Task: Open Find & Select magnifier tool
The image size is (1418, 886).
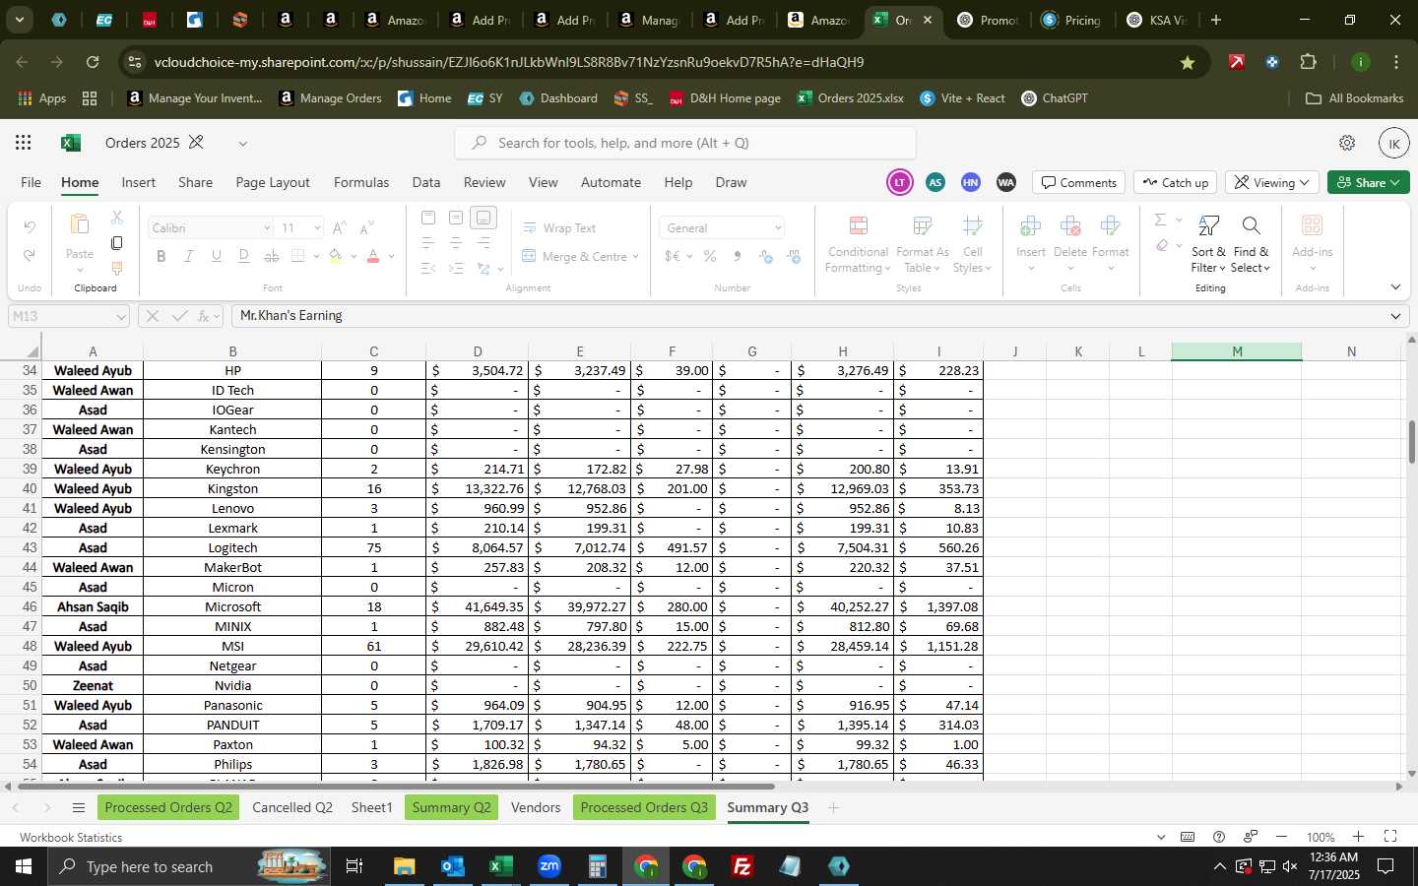Action: pyautogui.click(x=1251, y=244)
